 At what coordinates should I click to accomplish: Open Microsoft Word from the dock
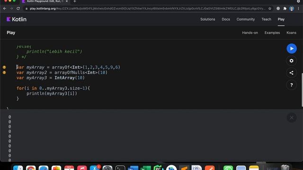tap(133, 168)
